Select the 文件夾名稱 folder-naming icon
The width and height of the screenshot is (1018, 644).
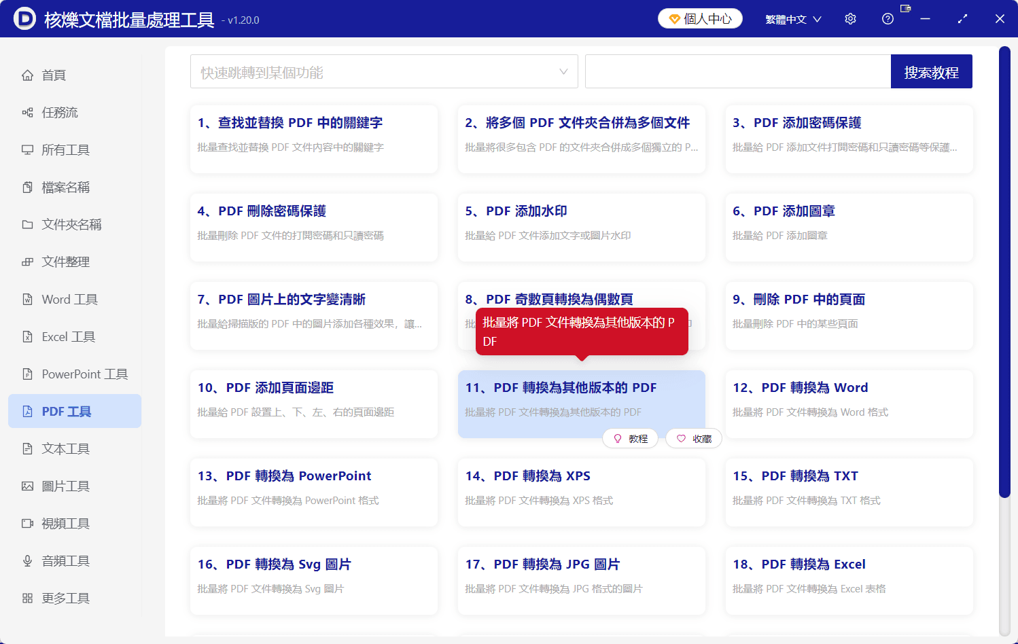pyautogui.click(x=27, y=224)
